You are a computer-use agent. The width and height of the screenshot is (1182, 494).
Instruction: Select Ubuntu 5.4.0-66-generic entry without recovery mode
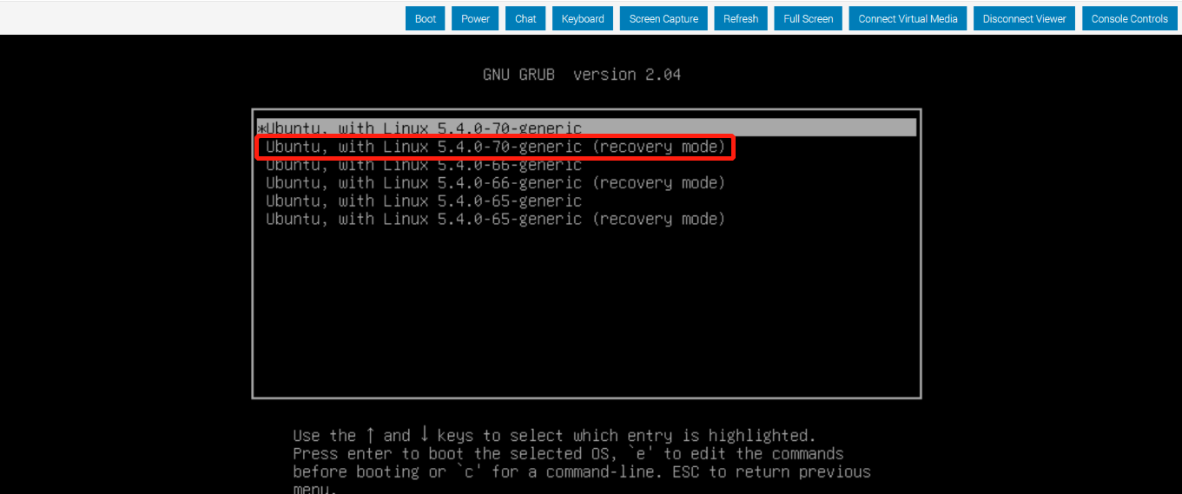click(424, 165)
